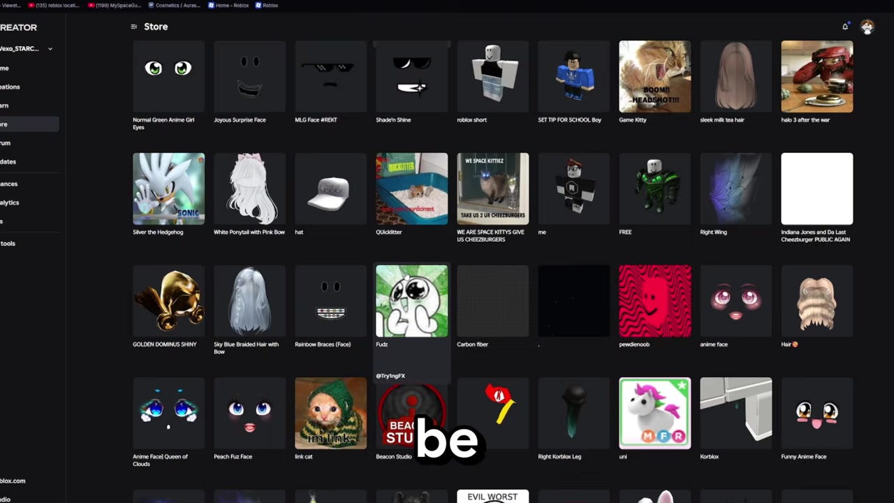
Task: Select the MLG Face #REKT sunglasses item
Action: point(330,76)
